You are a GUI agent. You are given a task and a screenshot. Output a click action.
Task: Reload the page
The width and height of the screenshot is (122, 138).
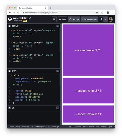(18, 13)
